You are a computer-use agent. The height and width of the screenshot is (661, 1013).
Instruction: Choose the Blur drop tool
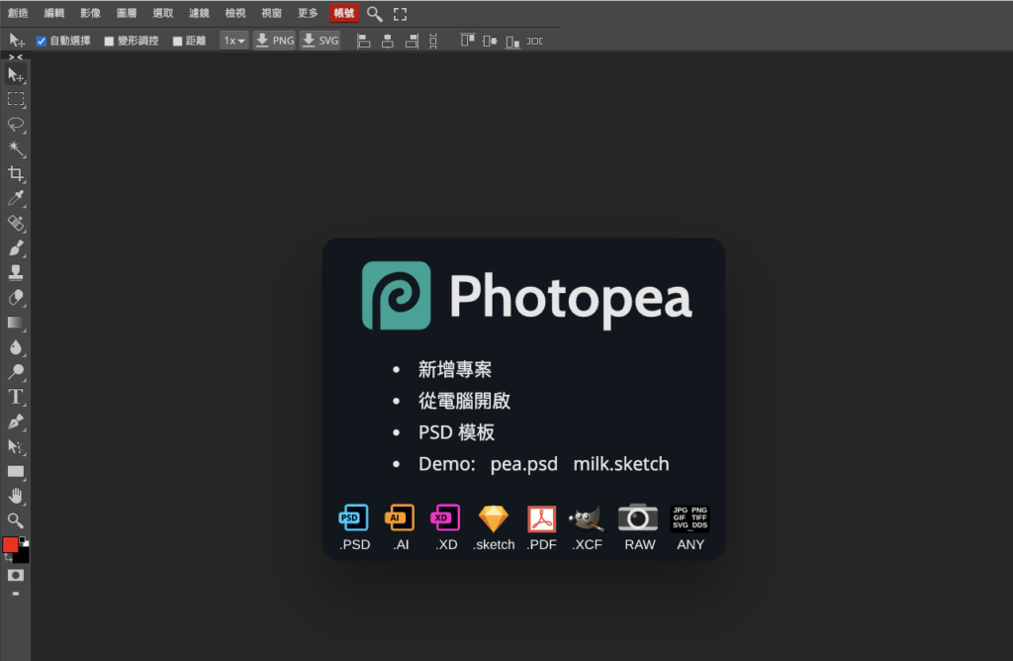click(16, 347)
